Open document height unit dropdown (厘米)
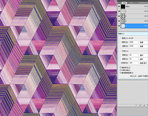 point(143,59)
